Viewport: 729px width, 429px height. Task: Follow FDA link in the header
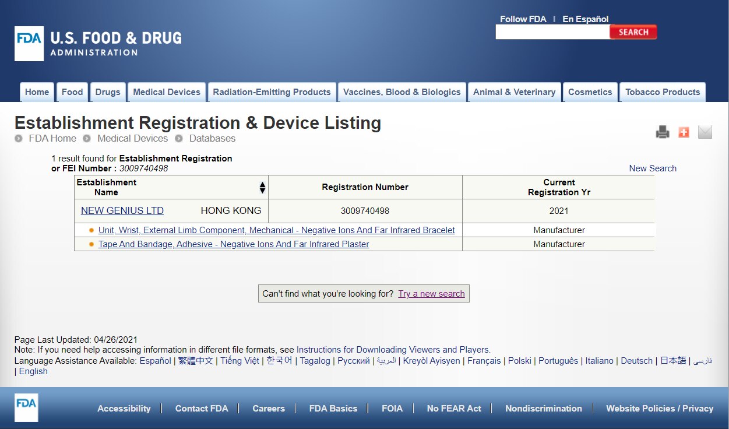coord(523,19)
